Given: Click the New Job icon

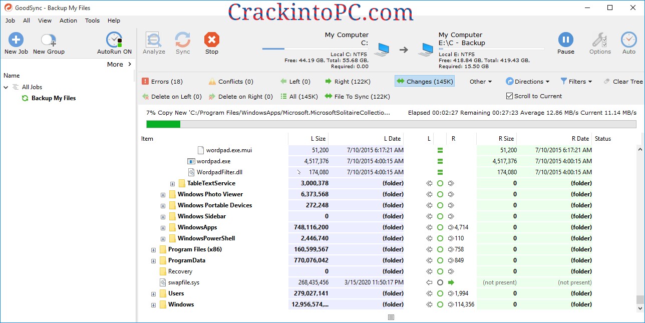Looking at the screenshot, I should pos(16,40).
